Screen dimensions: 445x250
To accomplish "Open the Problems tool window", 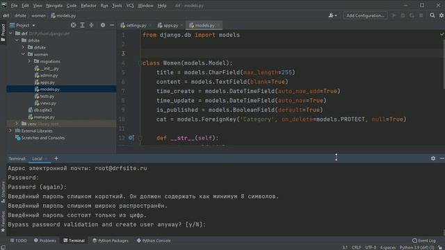I will tap(44, 241).
